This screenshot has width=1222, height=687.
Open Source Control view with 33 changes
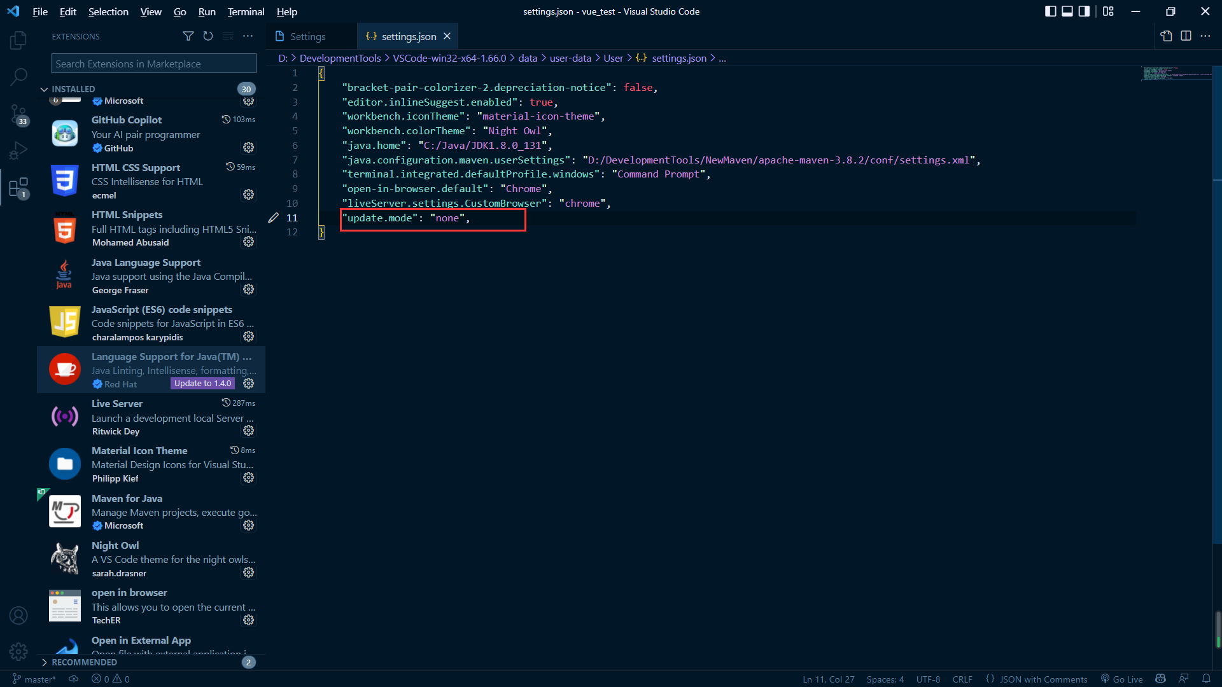tap(18, 114)
